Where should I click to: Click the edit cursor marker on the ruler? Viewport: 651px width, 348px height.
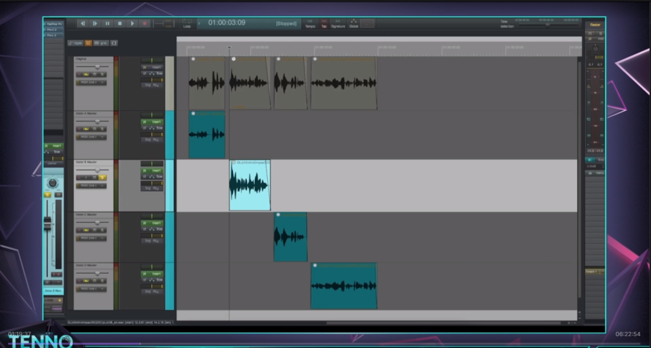point(229,48)
